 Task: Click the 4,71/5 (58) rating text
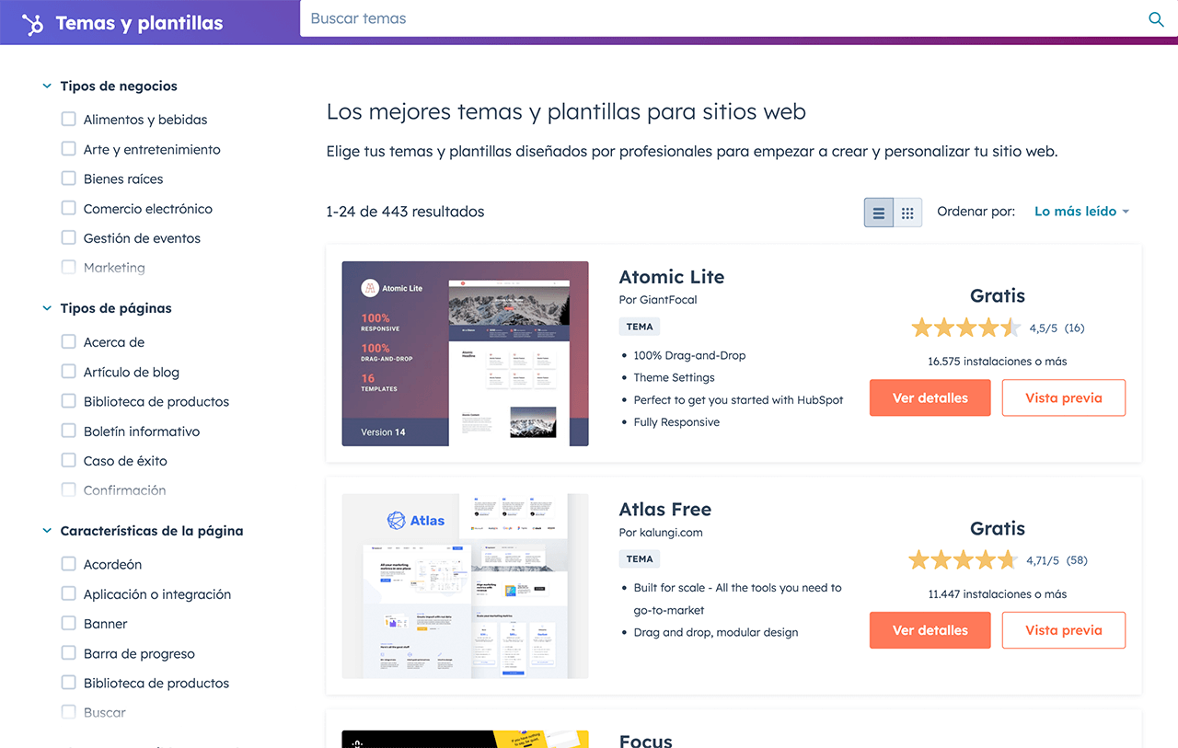1057,560
